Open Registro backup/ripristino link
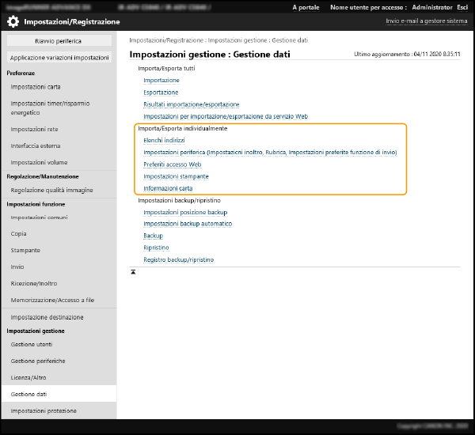 tap(178, 259)
